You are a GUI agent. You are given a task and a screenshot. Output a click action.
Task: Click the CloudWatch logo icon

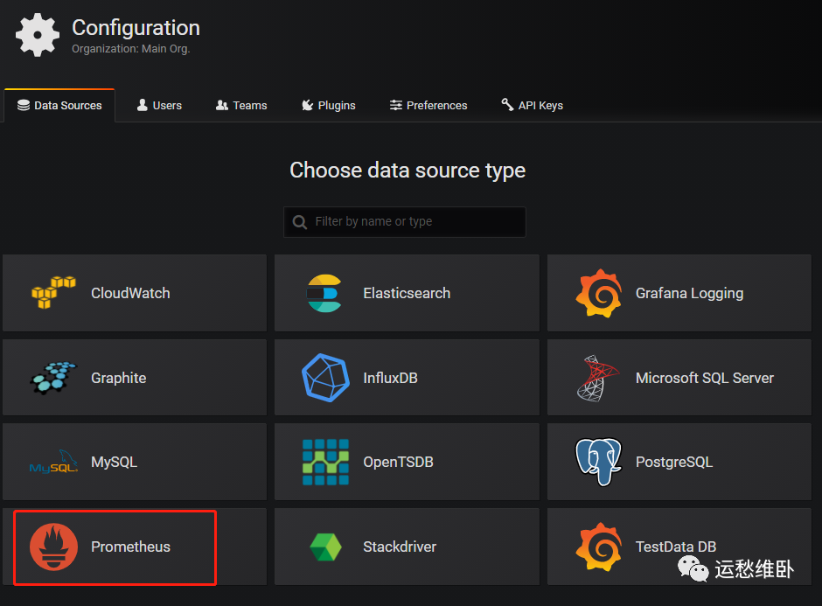pyautogui.click(x=53, y=293)
